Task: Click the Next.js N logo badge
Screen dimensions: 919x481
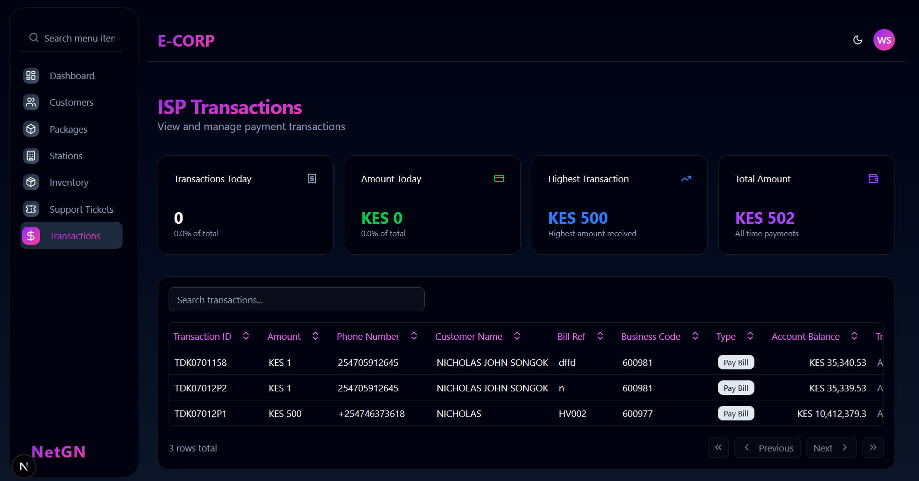Action: pyautogui.click(x=24, y=466)
